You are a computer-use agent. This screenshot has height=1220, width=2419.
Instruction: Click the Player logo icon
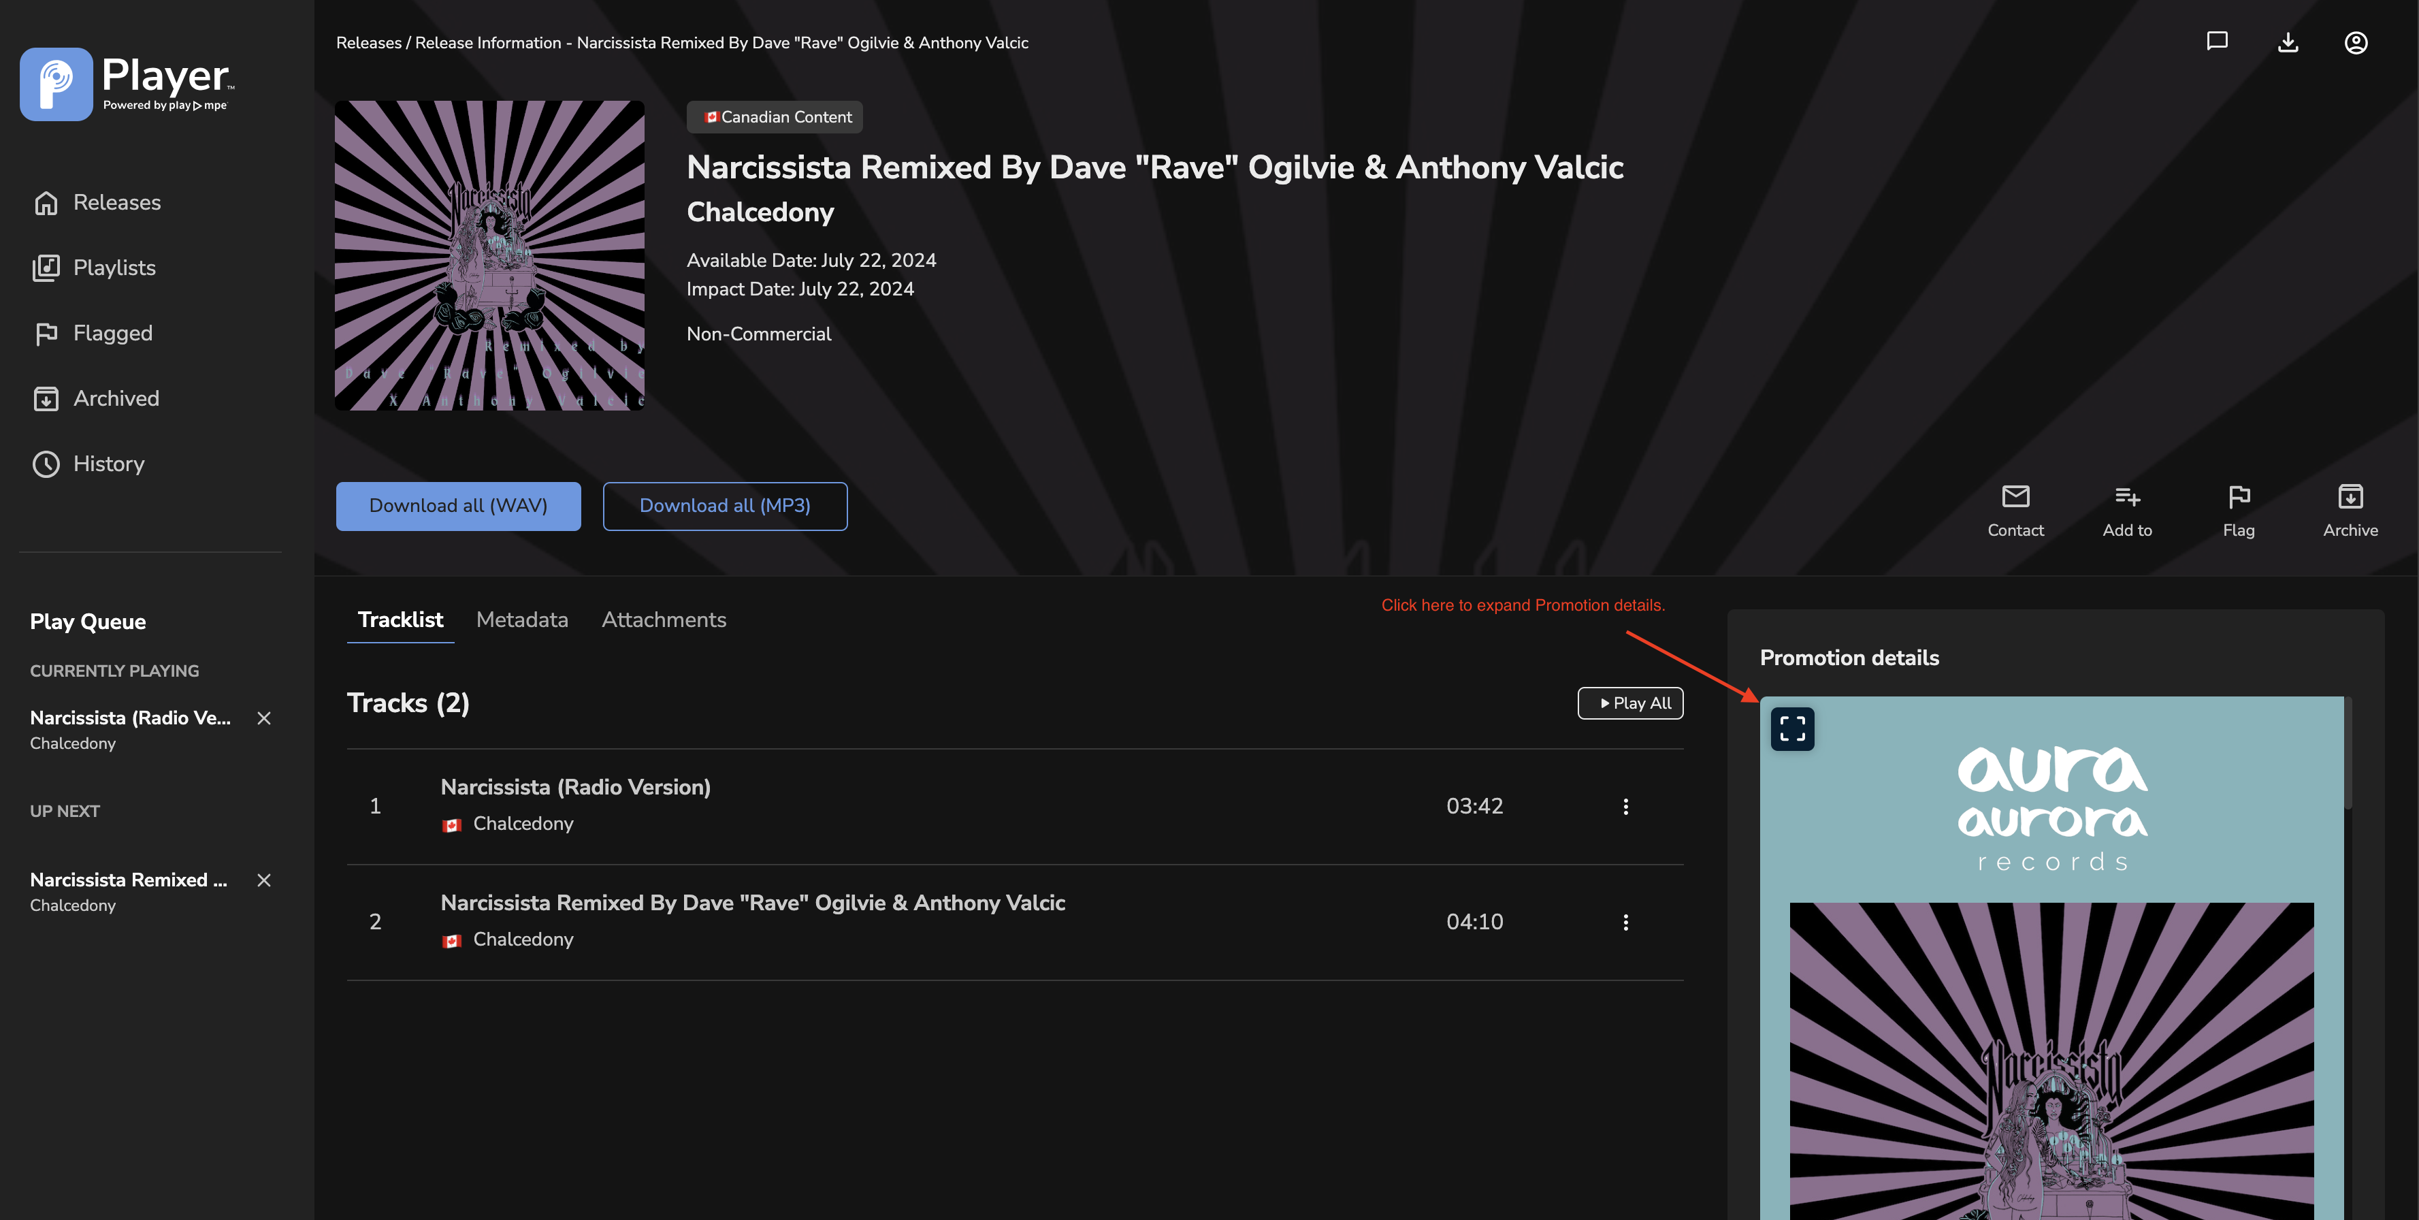[56, 84]
